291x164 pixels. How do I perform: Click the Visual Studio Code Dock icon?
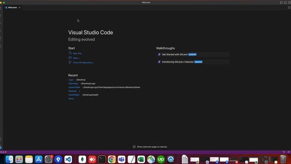click(x=68, y=159)
